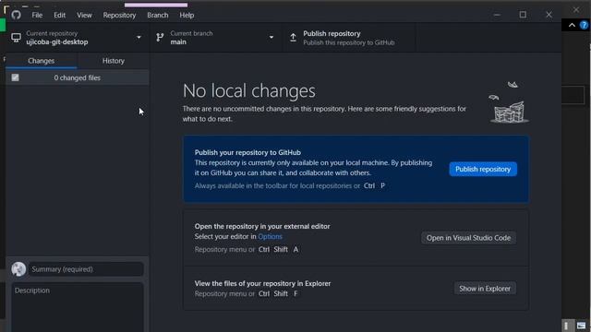Click the user avatar beside Summary field

(18, 269)
